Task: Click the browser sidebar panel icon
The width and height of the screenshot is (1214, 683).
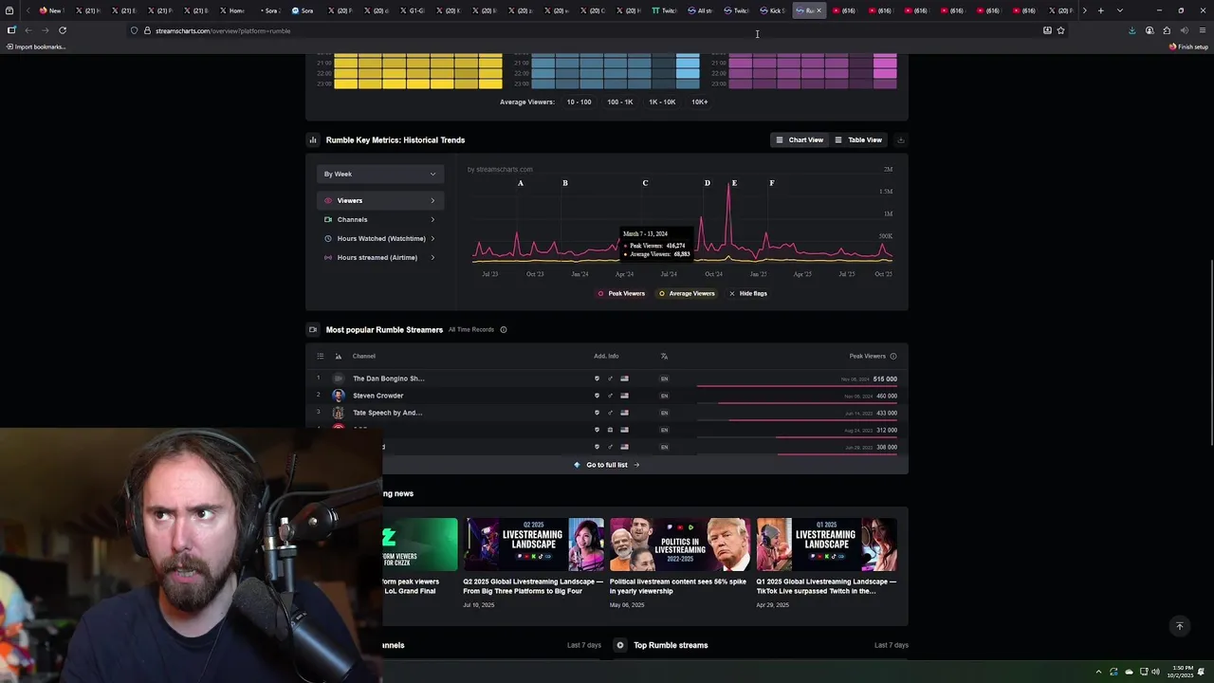Action: (x=11, y=30)
